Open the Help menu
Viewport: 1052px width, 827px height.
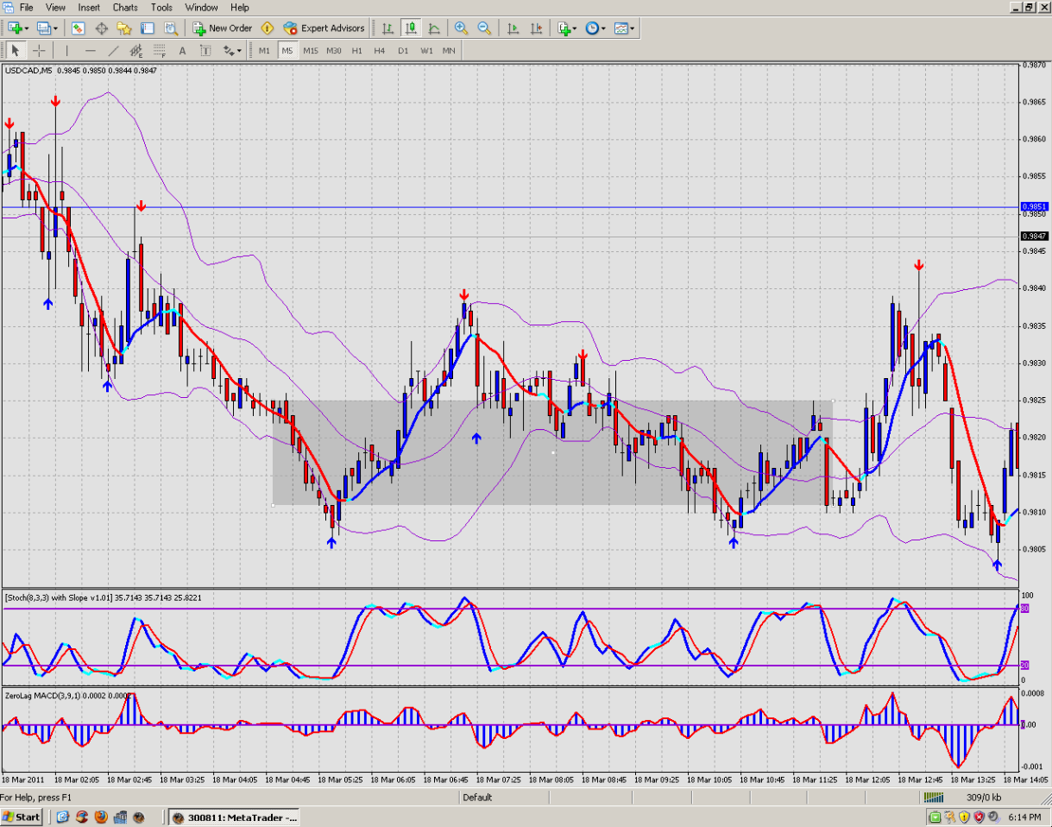click(x=240, y=7)
